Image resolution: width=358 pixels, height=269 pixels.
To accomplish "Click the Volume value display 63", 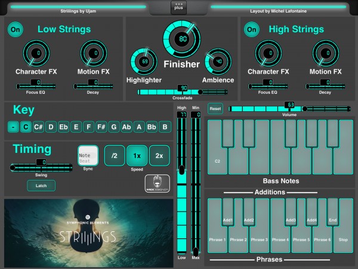I will (x=289, y=105).
